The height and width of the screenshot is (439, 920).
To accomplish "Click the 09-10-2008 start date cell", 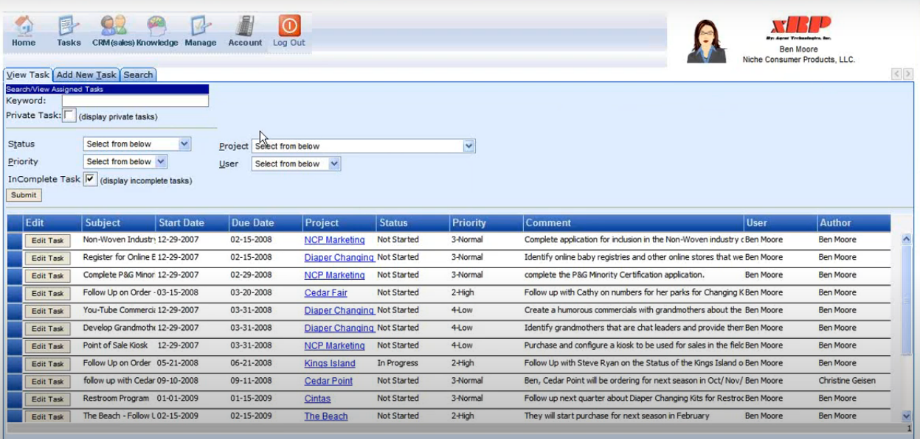I will click(178, 381).
